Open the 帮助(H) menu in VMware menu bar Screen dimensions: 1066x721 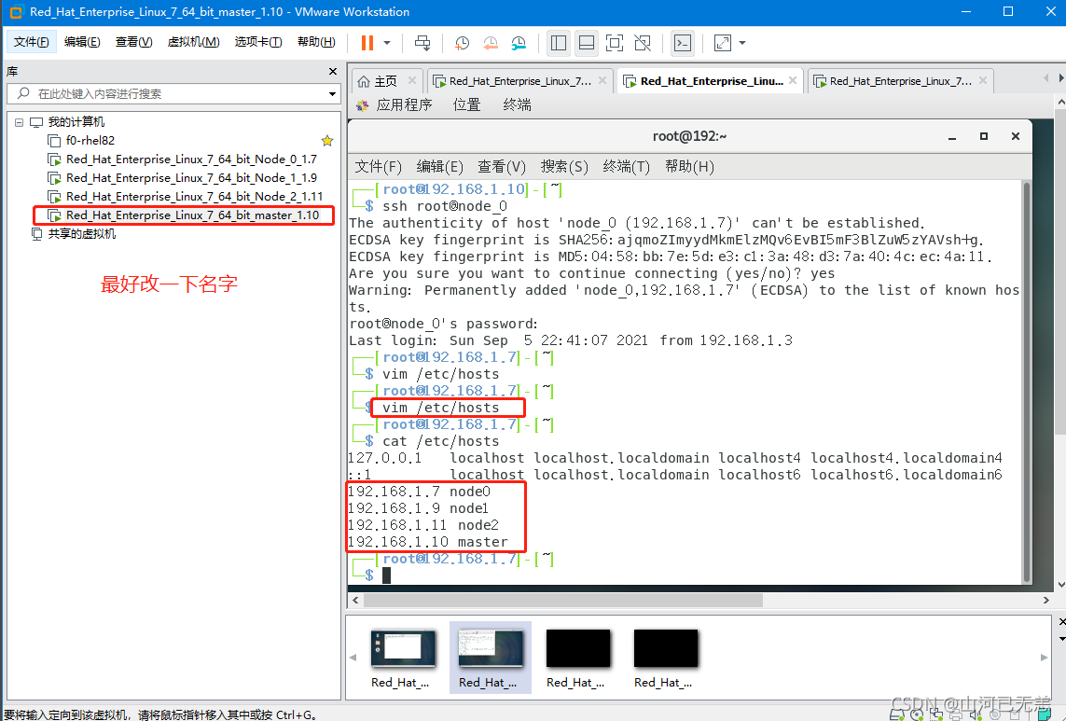pyautogui.click(x=317, y=42)
